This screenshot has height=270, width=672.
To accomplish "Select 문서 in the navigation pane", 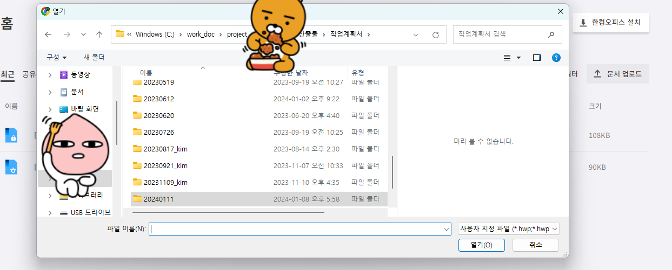I will click(x=77, y=92).
